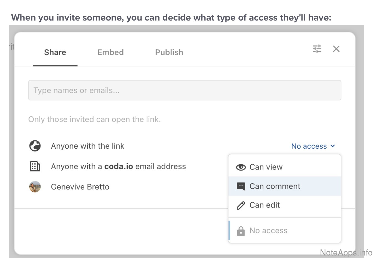Switch to the Embed tab
Viewport: 373px width, 258px height.
[x=110, y=52]
